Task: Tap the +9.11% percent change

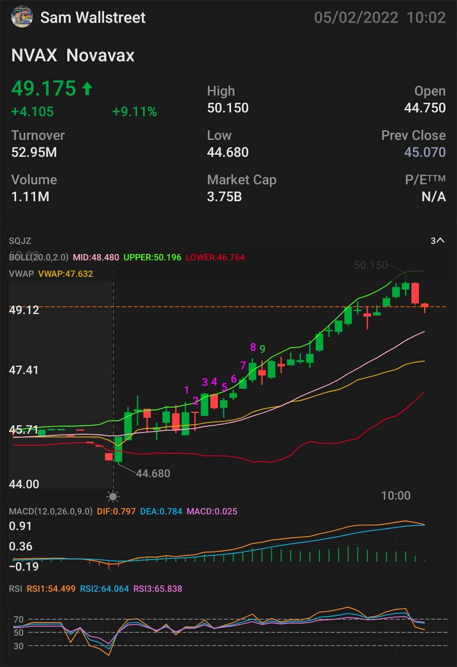Action: [135, 112]
